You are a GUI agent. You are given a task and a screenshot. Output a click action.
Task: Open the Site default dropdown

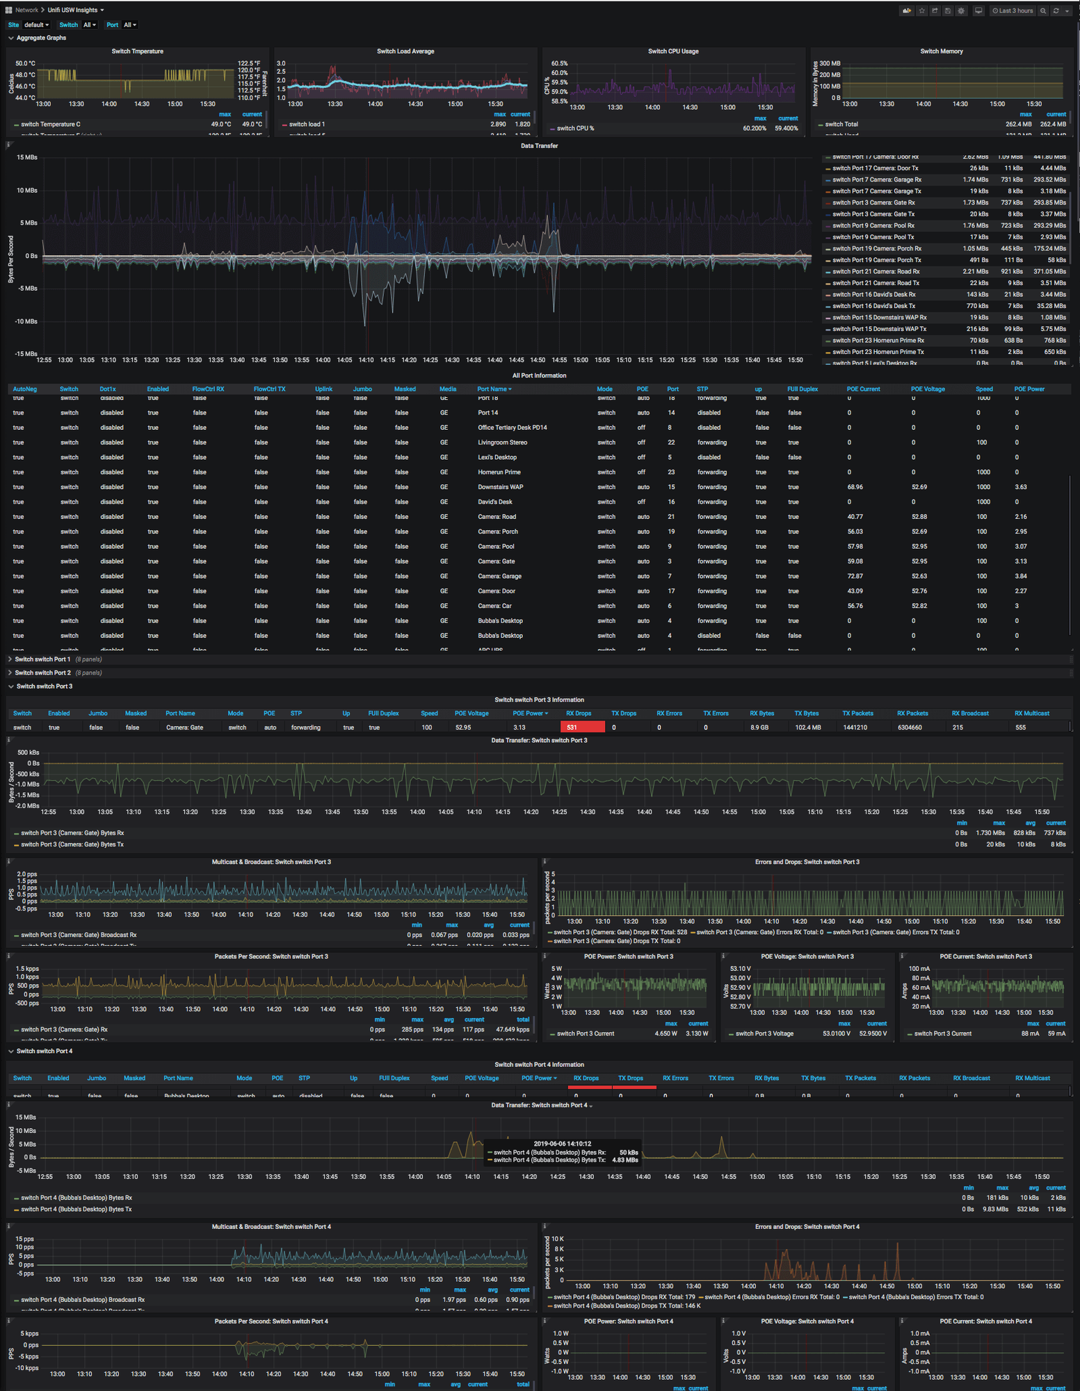(37, 25)
